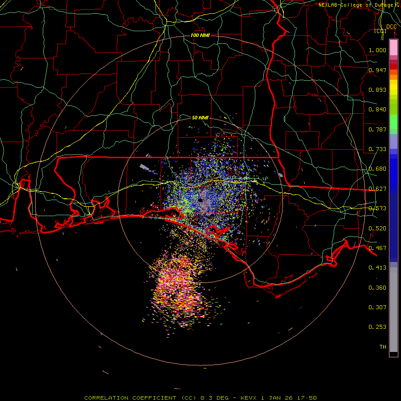Image resolution: width=401 pixels, height=401 pixels.
Task: Click the 0.253 color scale value
Action: click(377, 327)
